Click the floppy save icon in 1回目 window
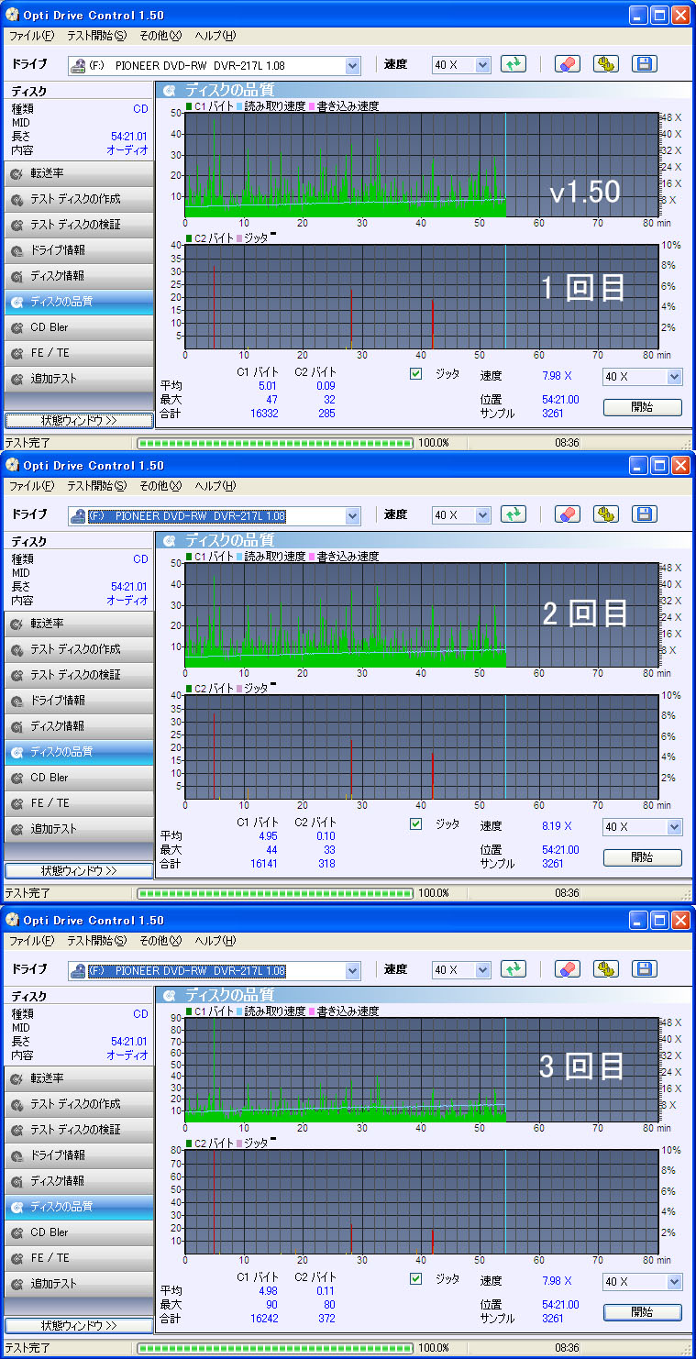 pyautogui.click(x=644, y=64)
